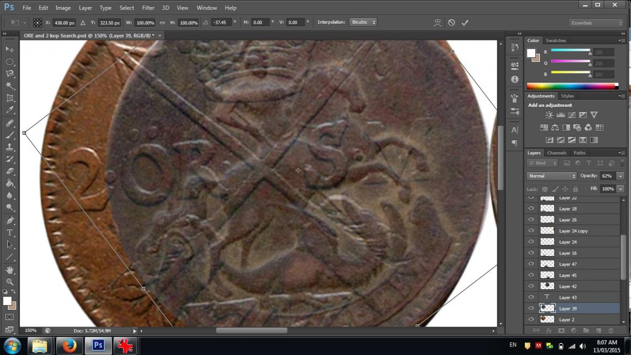Open the Image menu
This screenshot has width=631, height=355.
click(x=63, y=8)
